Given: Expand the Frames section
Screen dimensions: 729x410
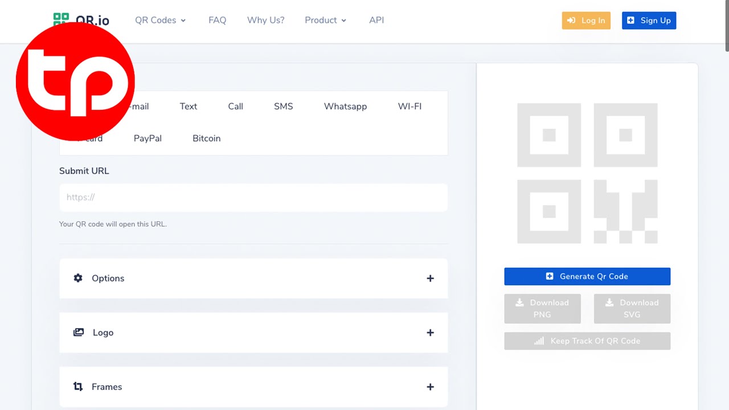Looking at the screenshot, I should pos(253,387).
